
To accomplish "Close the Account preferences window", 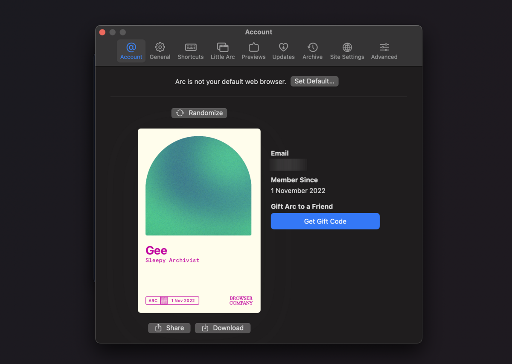I will click(102, 32).
